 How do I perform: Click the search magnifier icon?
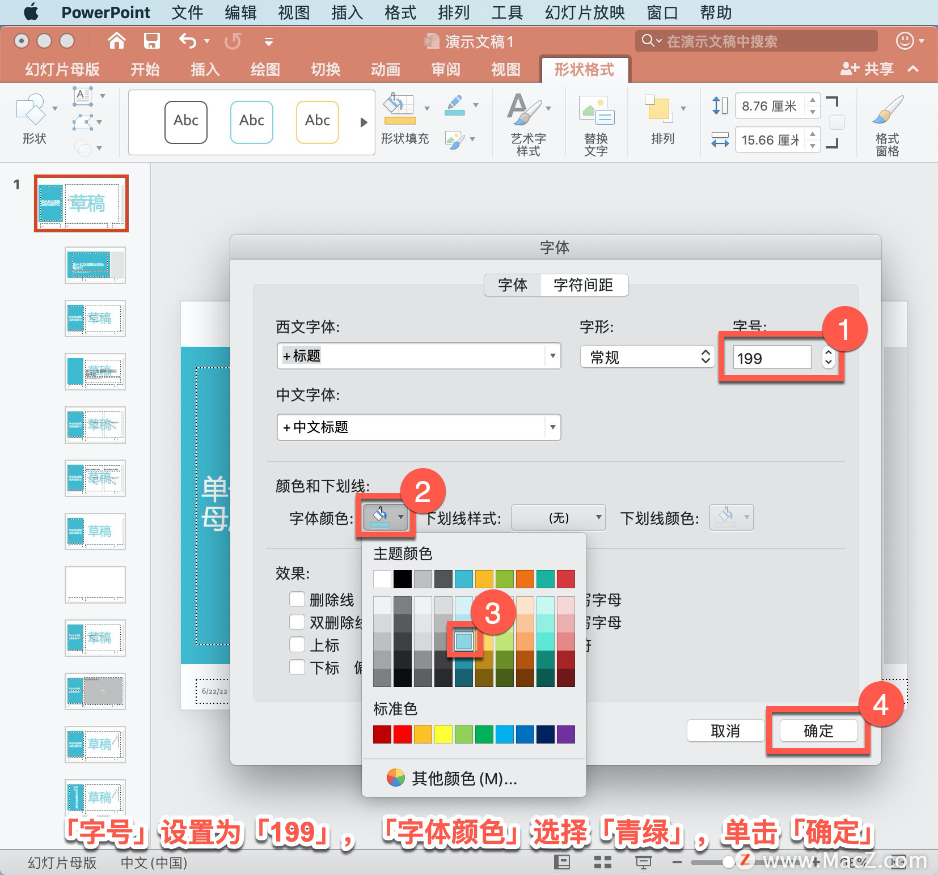point(648,41)
